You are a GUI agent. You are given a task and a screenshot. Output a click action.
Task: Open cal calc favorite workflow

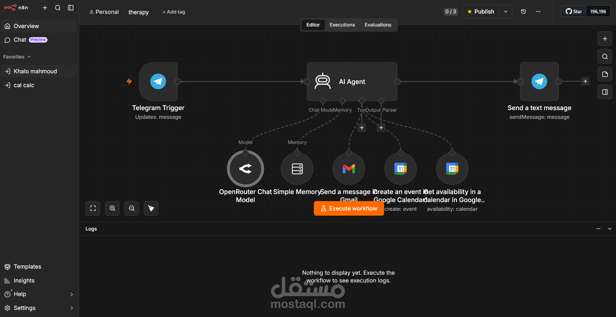click(x=39, y=85)
